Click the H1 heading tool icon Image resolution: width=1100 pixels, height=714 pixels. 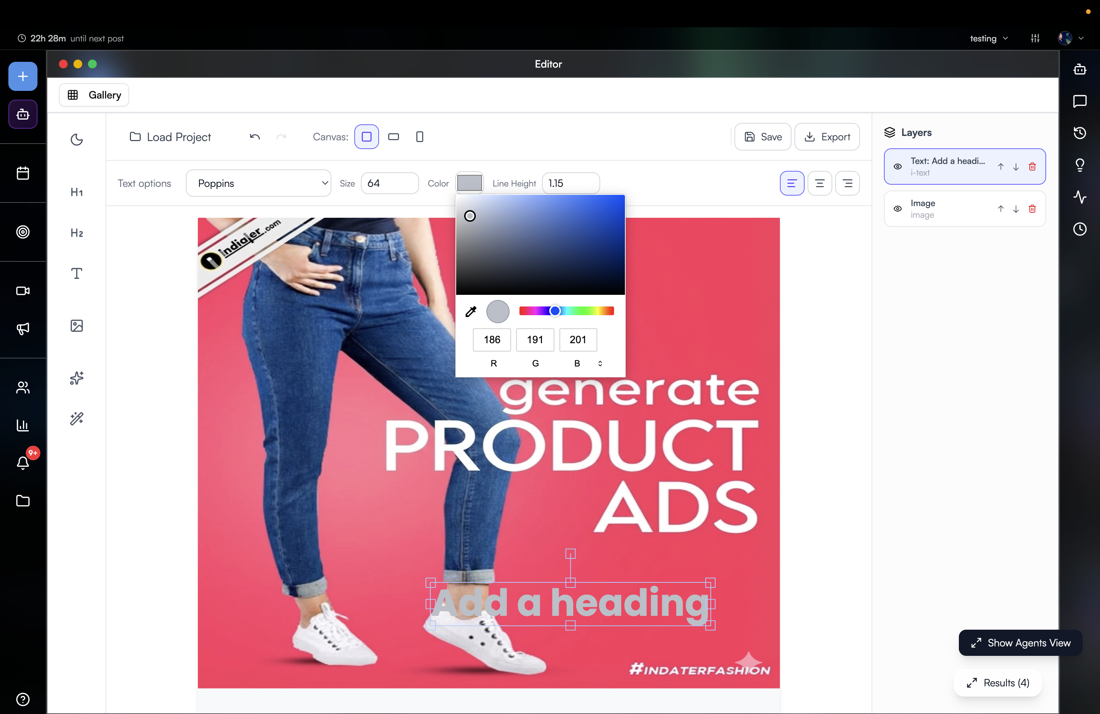[x=77, y=192]
